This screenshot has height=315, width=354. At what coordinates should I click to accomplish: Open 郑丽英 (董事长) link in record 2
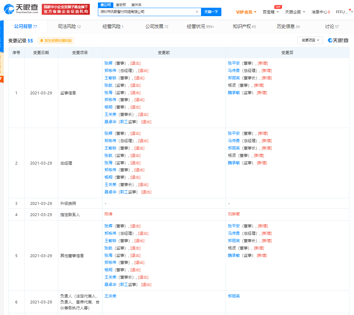click(x=234, y=148)
